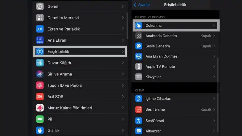This screenshot has width=242, height=136.
Task: Open the Sesle Denetim row chevron
Action: tap(214, 46)
